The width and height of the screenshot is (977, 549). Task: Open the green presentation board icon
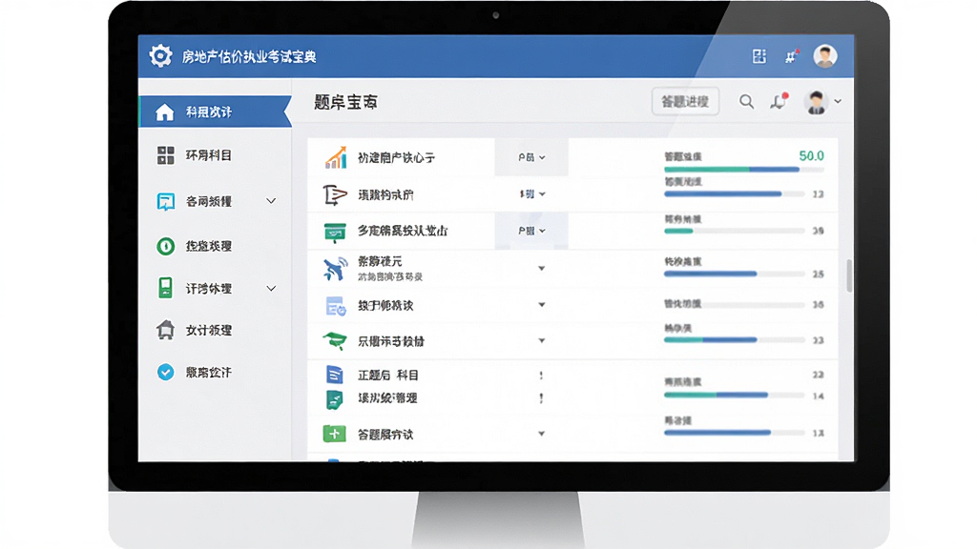click(x=335, y=232)
